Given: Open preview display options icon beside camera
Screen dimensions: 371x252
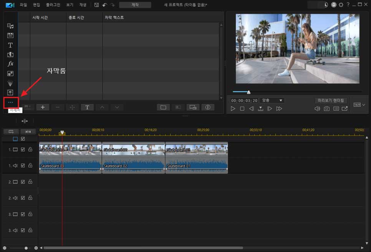Looking at the screenshot, I should [336, 109].
